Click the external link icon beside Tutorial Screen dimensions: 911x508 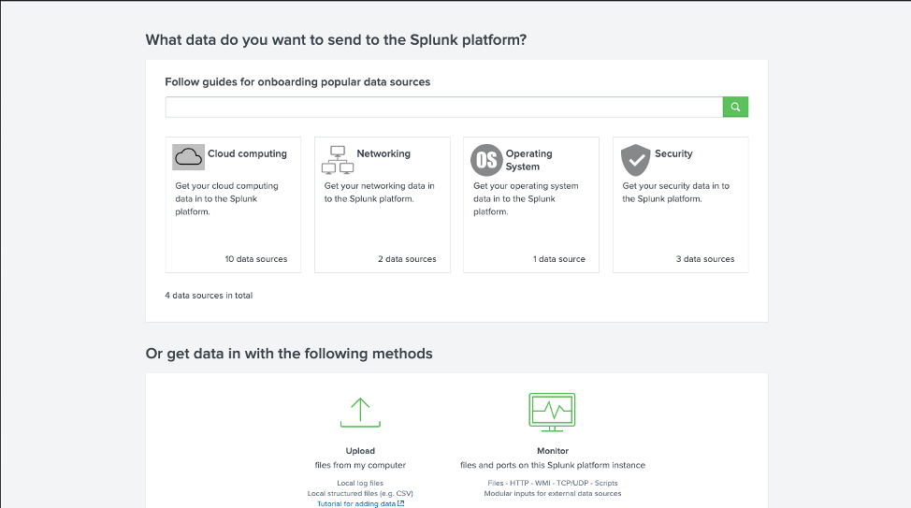click(x=401, y=503)
